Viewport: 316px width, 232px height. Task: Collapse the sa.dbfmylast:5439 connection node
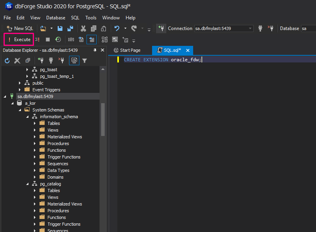tap(5, 96)
